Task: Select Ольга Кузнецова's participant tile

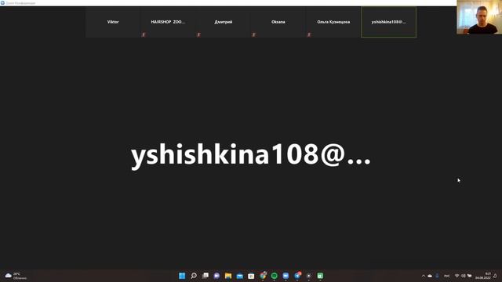Action: [x=333, y=22]
